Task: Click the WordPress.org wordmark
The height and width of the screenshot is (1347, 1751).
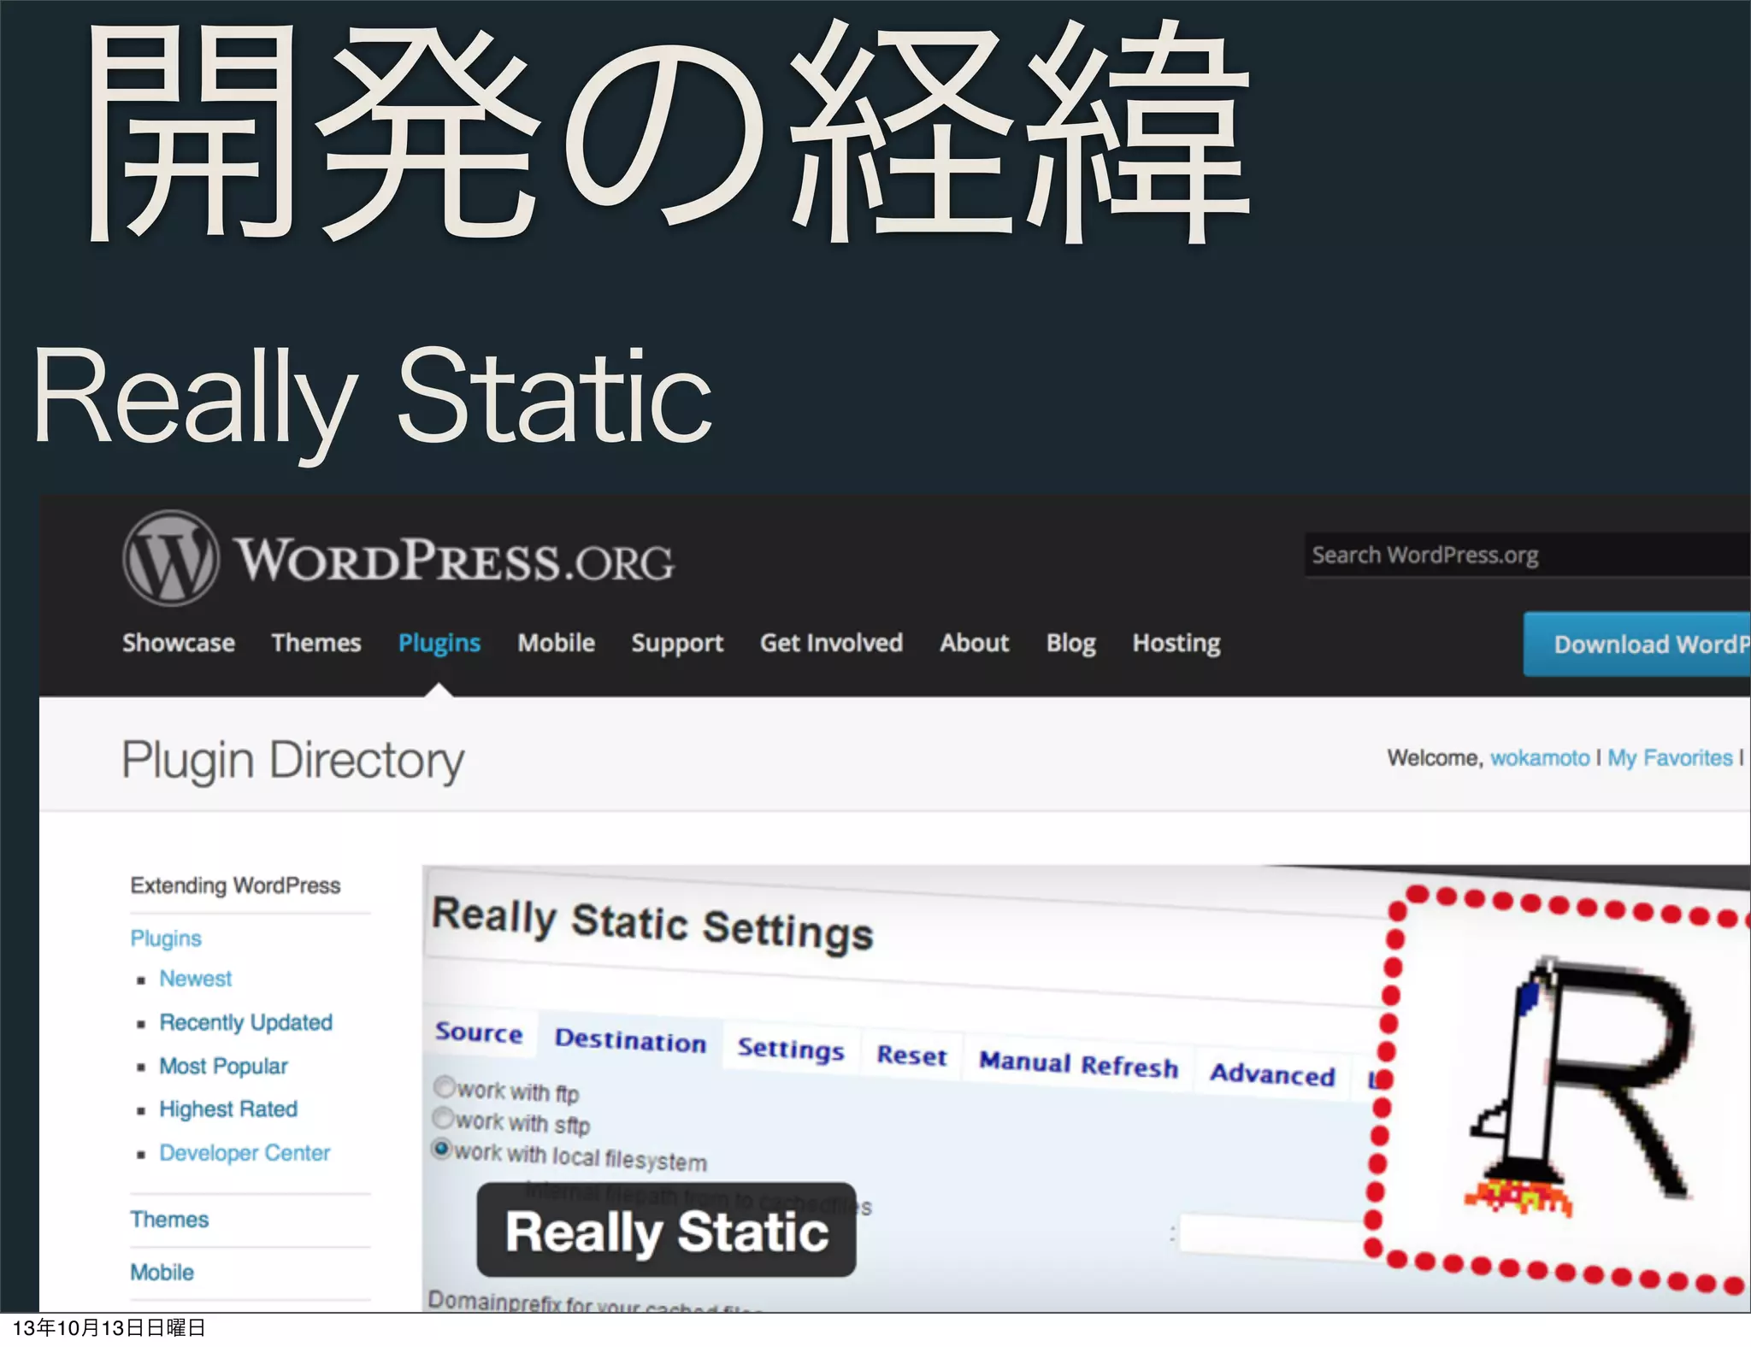Action: 455,561
